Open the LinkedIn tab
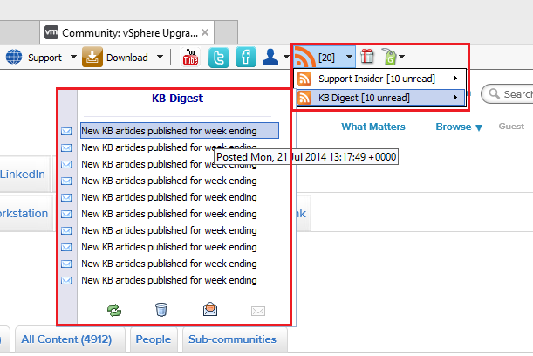Image resolution: width=533 pixels, height=356 pixels. click(23, 175)
